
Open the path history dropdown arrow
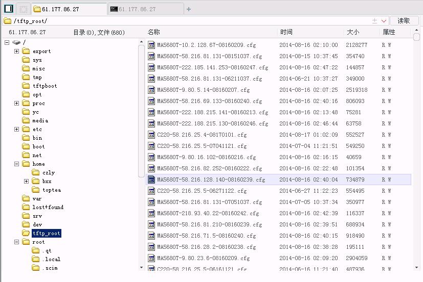(384, 21)
